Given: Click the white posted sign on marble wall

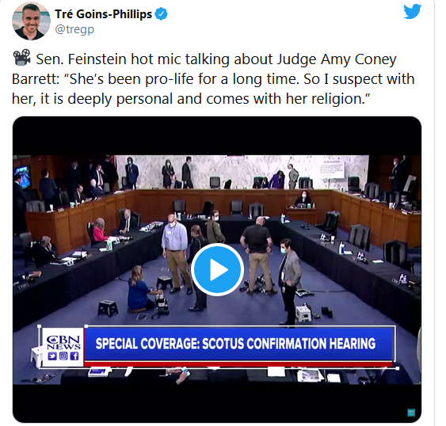Looking at the screenshot, I should [x=332, y=169].
